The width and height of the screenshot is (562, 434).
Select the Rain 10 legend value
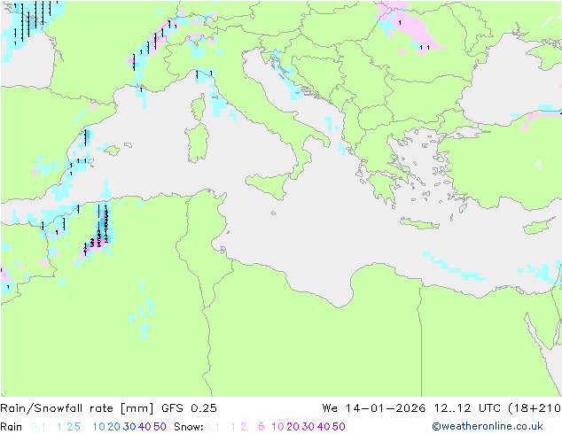coord(98,427)
